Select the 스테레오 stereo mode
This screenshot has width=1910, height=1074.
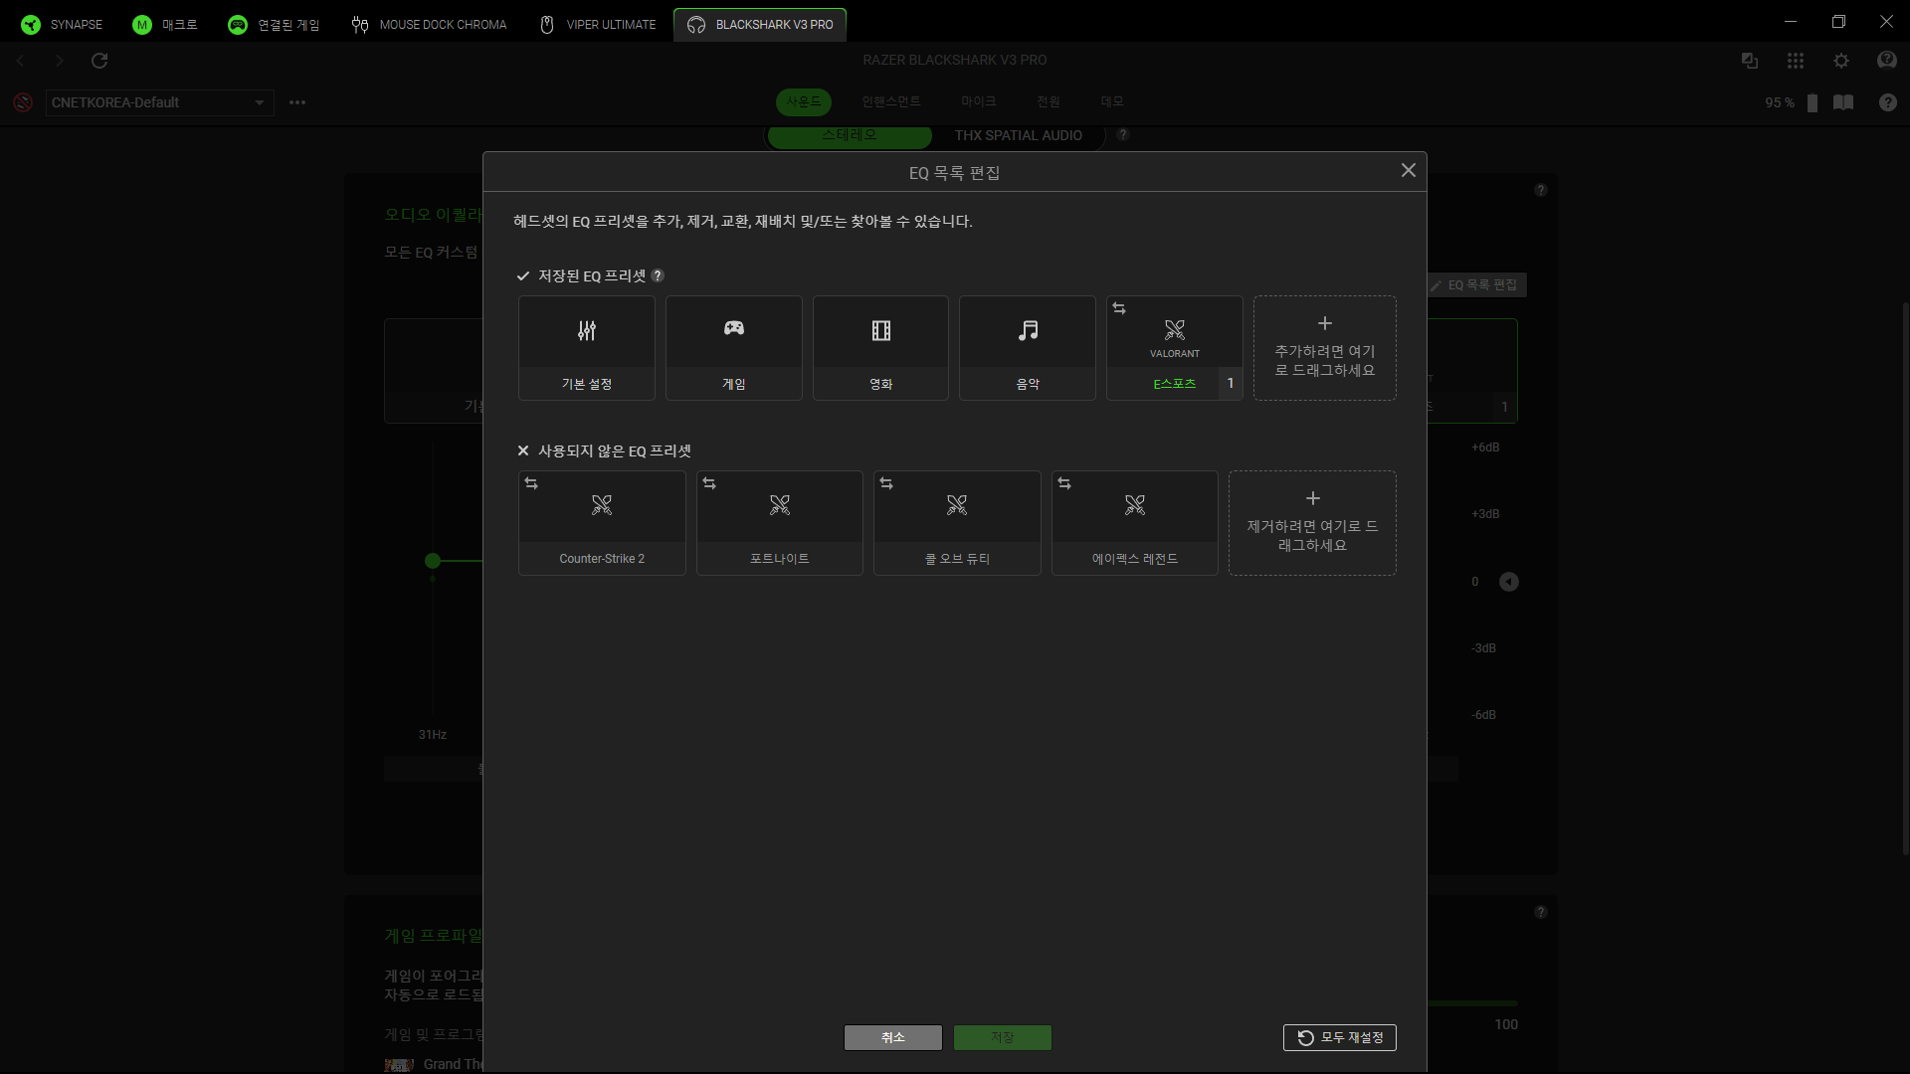[850, 135]
